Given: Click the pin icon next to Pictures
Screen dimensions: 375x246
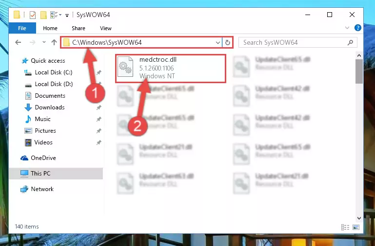Looking at the screenshot, I should (x=99, y=131).
